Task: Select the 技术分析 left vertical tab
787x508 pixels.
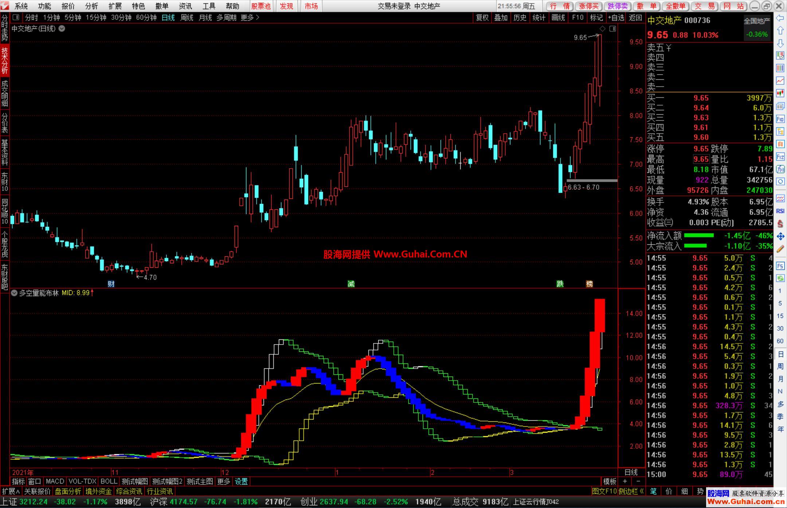Action: pyautogui.click(x=5, y=60)
